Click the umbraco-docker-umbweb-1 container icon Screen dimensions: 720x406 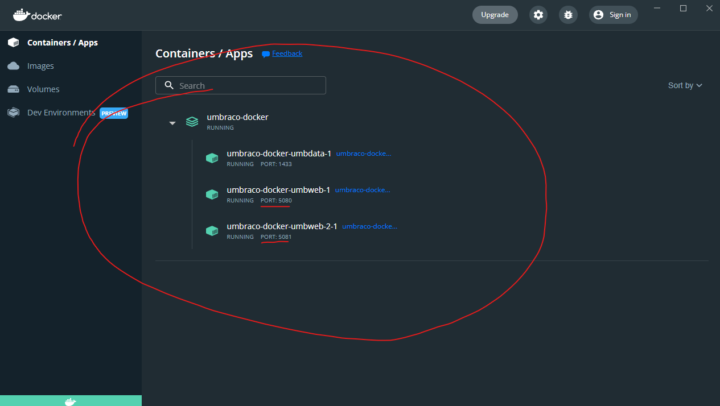click(x=212, y=194)
